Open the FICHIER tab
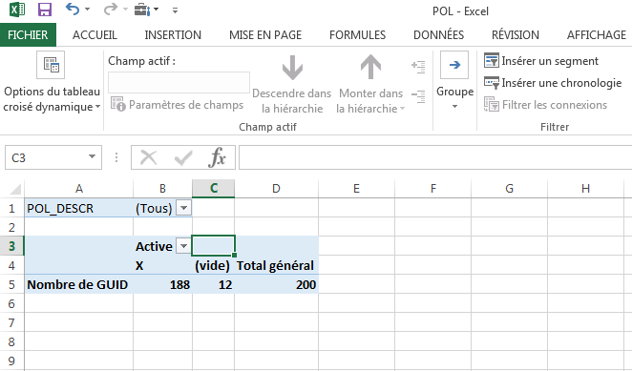632x371 pixels. (x=28, y=35)
